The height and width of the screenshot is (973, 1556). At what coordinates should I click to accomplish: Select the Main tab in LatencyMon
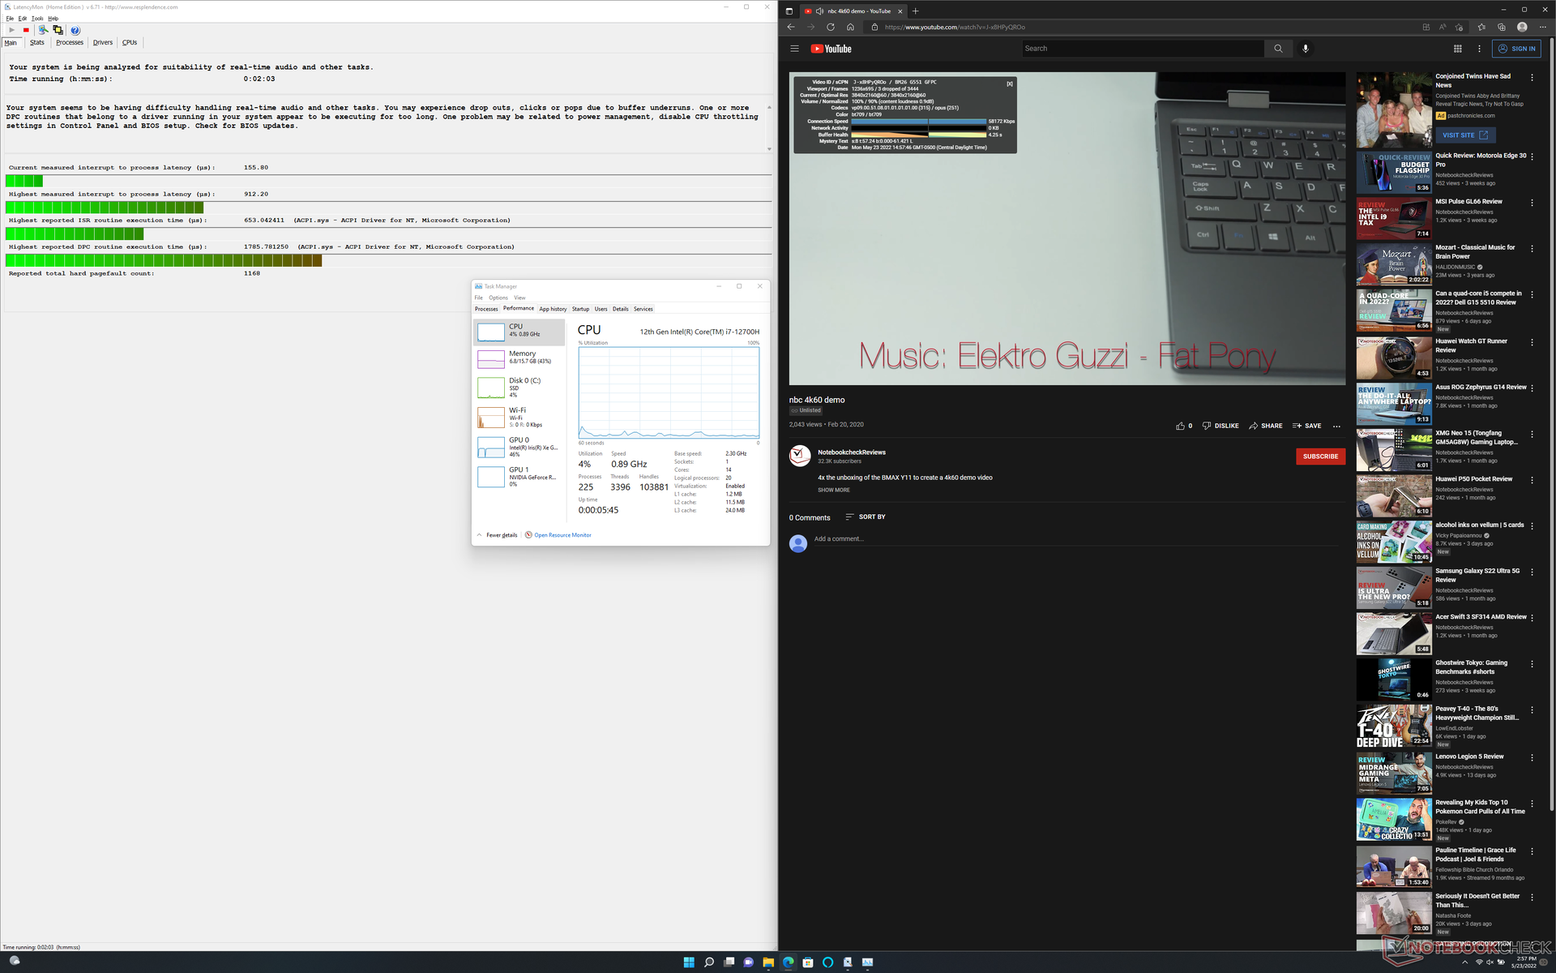pyautogui.click(x=11, y=42)
